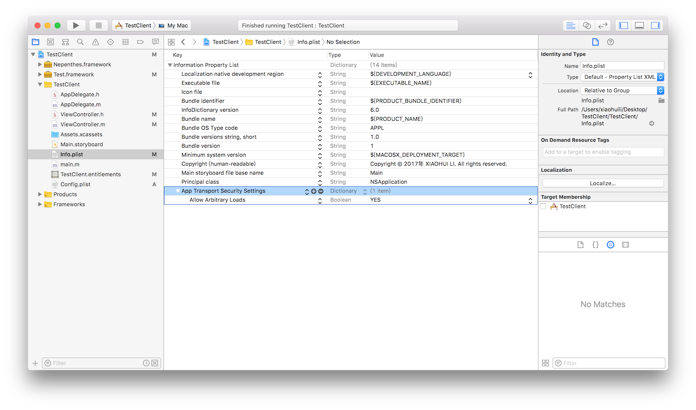
Task: Show the File Template library
Action: (x=580, y=245)
